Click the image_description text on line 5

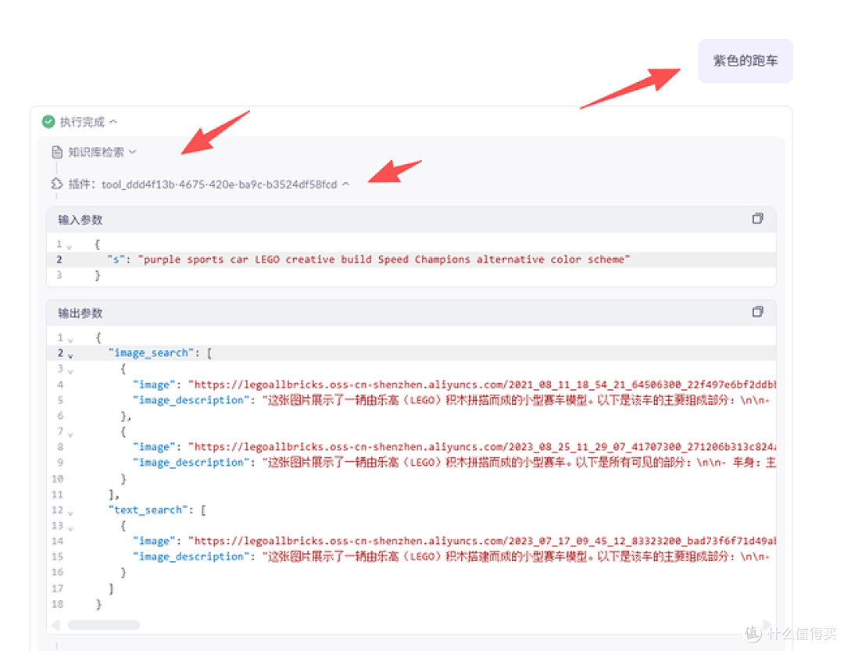[x=518, y=400]
